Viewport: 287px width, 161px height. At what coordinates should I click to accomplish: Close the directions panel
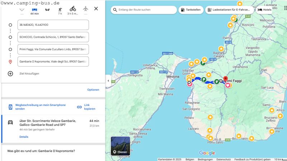96,9
